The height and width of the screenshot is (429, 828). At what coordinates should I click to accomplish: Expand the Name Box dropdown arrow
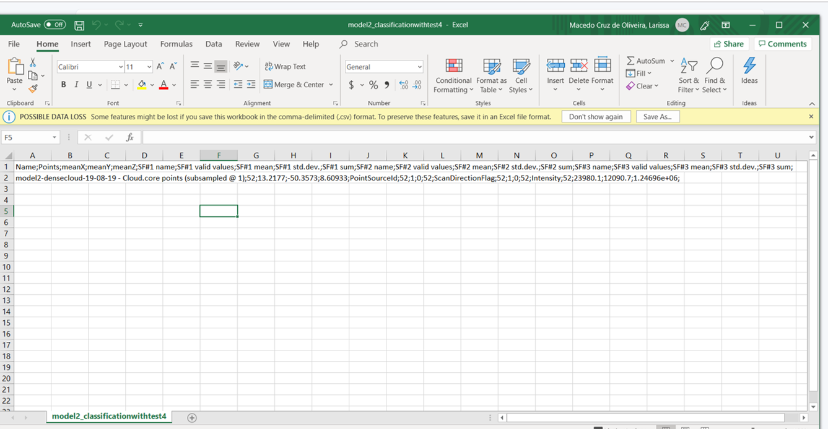(x=54, y=137)
